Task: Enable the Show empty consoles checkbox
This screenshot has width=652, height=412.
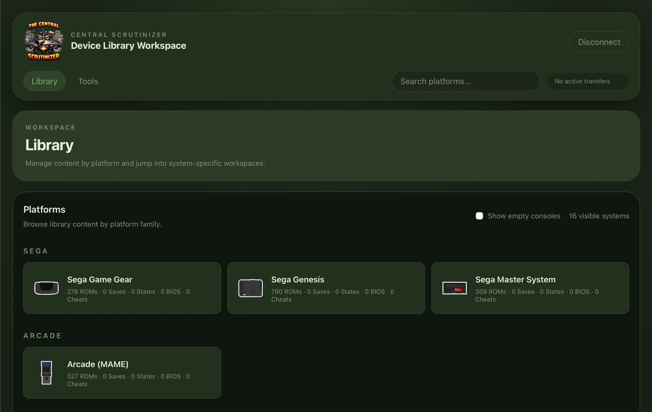Action: [x=479, y=216]
